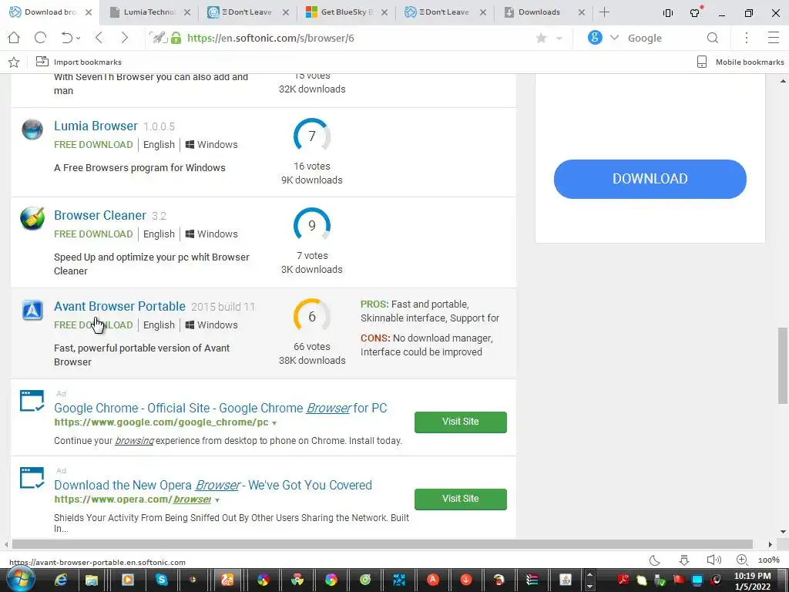Image resolution: width=789 pixels, height=592 pixels.
Task: Expand the Google Chrome ad URL arrow
Action: [274, 423]
